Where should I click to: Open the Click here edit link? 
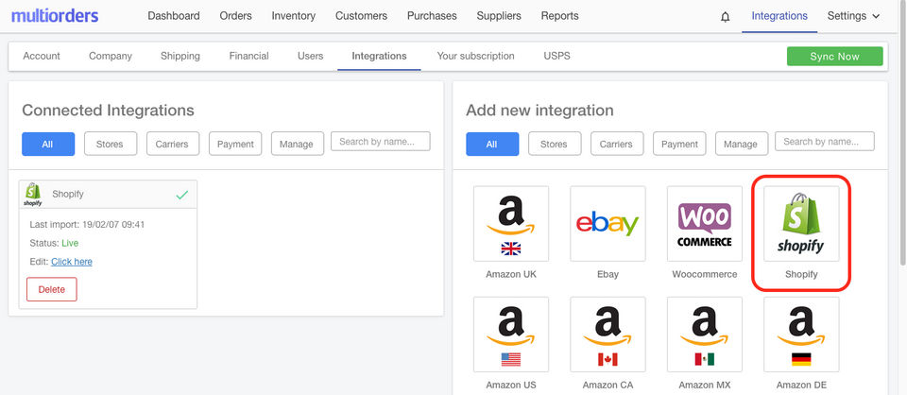[72, 262]
